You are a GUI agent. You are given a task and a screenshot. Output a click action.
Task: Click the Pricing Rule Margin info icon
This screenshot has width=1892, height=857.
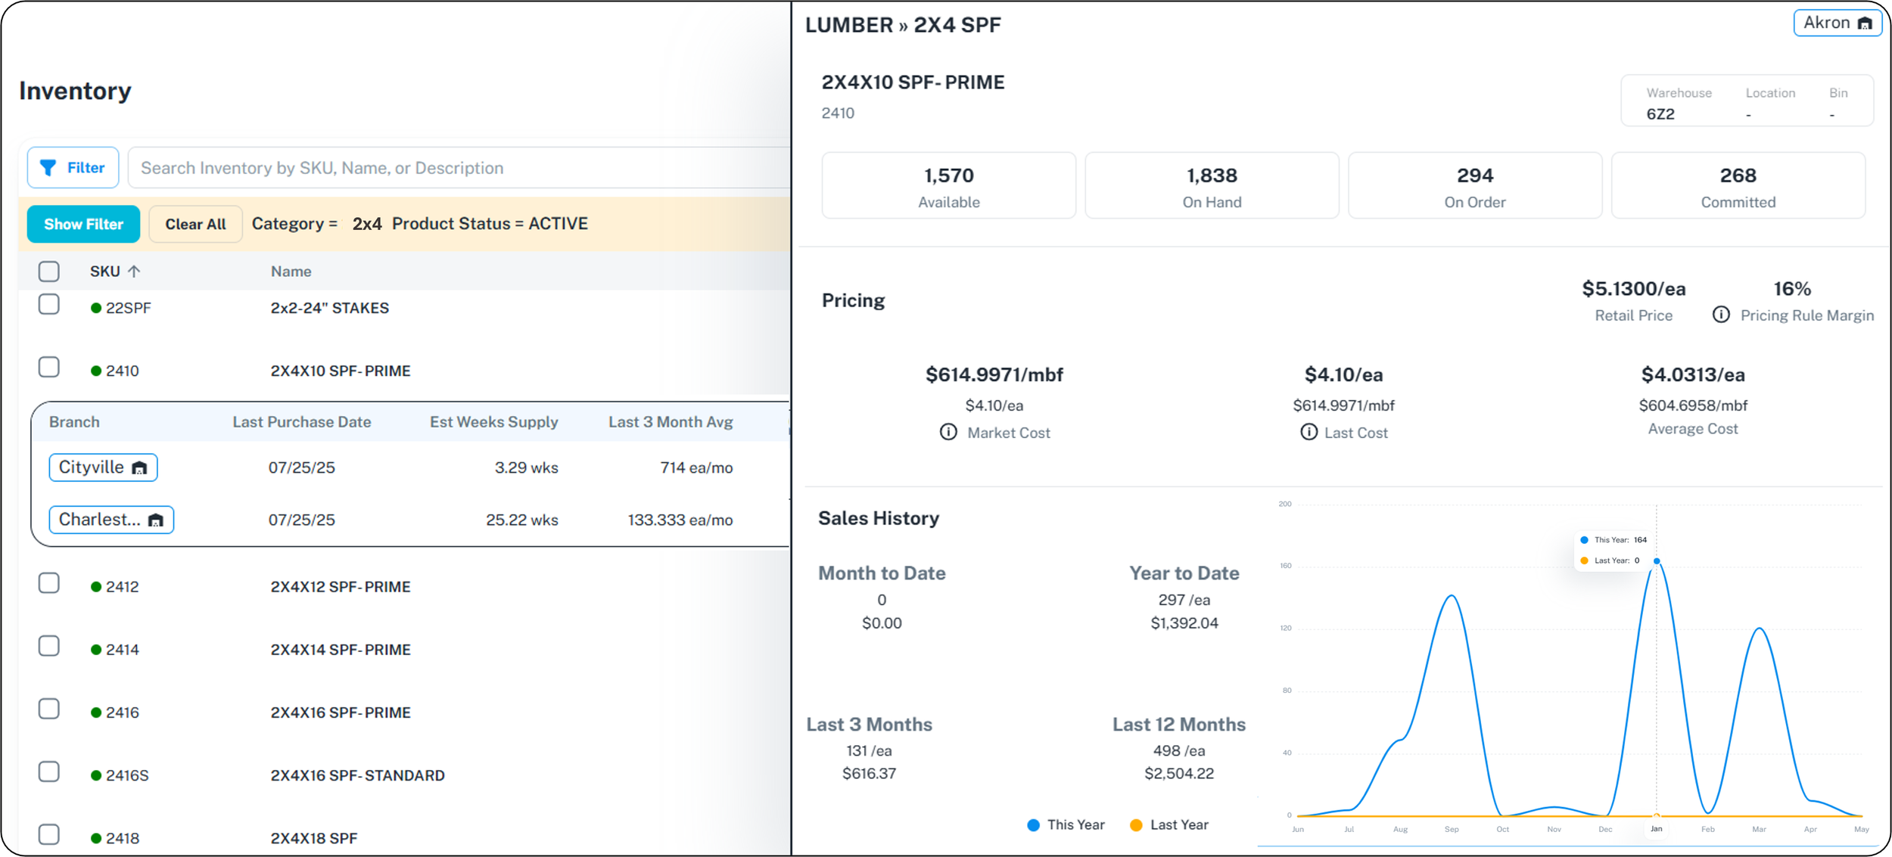click(x=1720, y=315)
